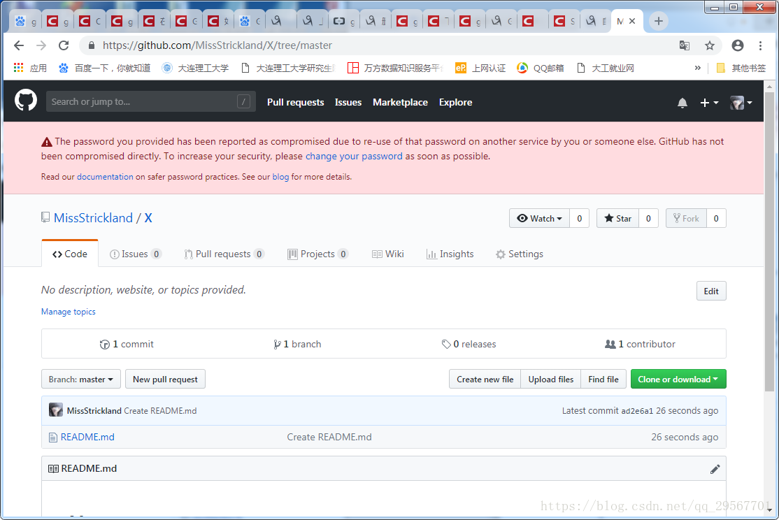Open the notifications bell
The height and width of the screenshot is (520, 779).
coord(682,103)
